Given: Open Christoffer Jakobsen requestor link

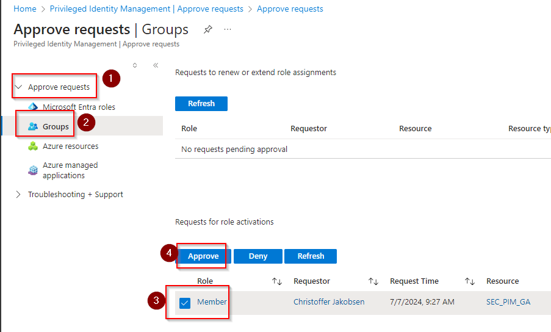Looking at the screenshot, I should [x=329, y=302].
